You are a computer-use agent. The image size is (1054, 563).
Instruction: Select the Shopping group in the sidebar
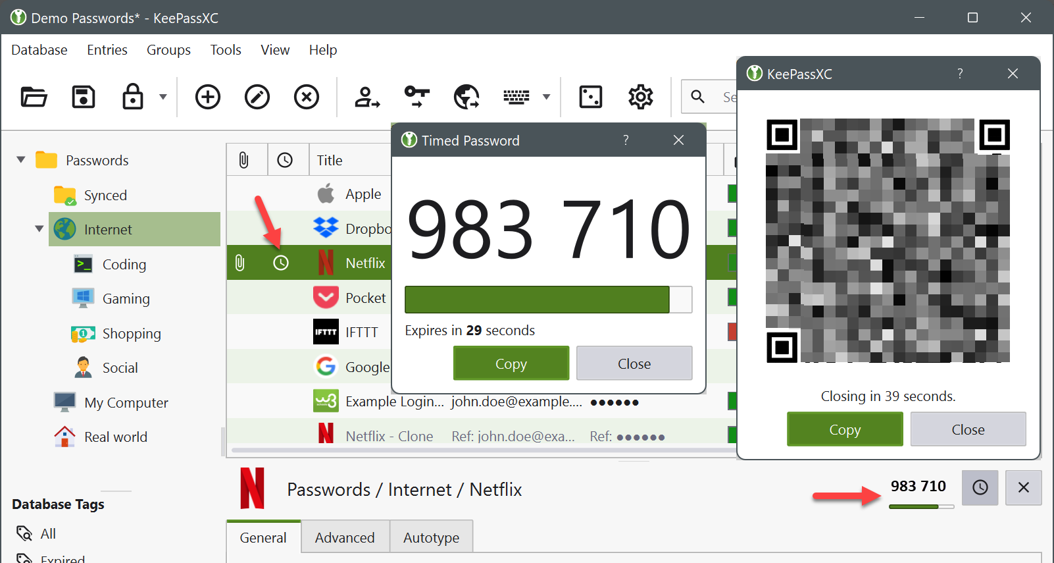[x=132, y=334]
